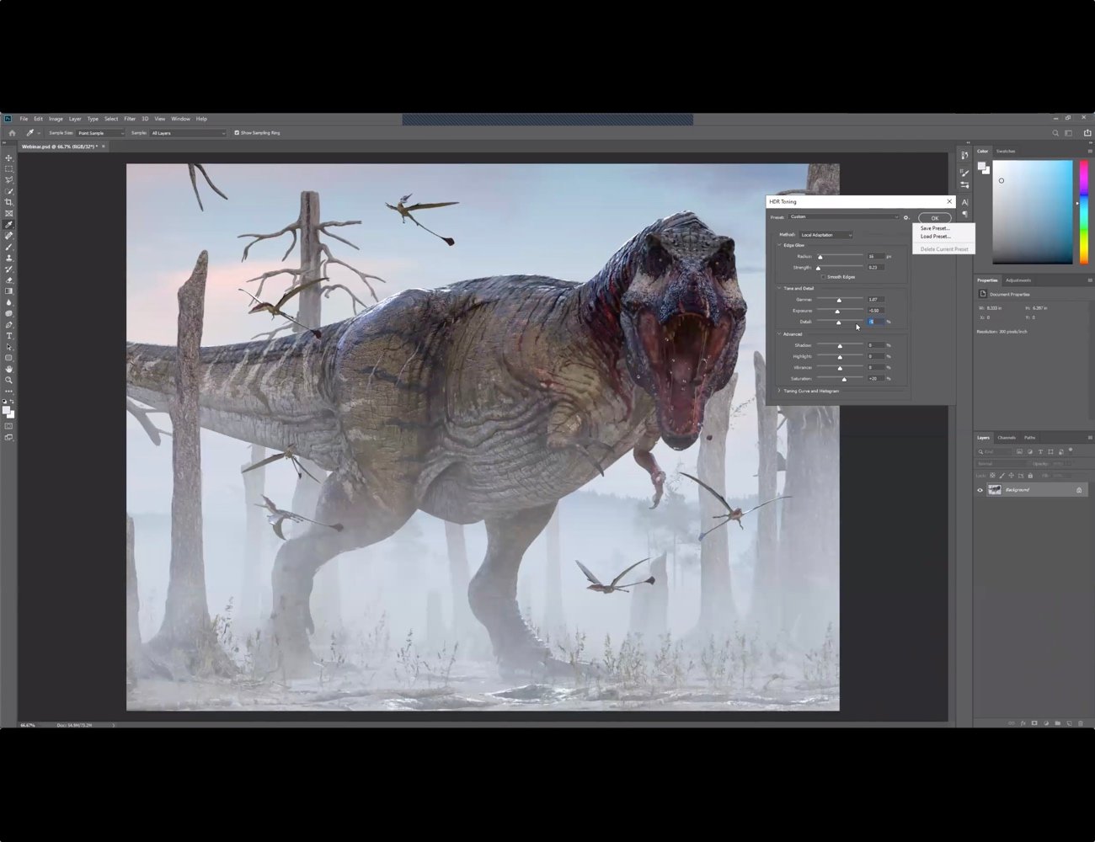Toggle Show Sampling Ring checkbox
Viewport: 1095px width, 842px height.
point(237,133)
